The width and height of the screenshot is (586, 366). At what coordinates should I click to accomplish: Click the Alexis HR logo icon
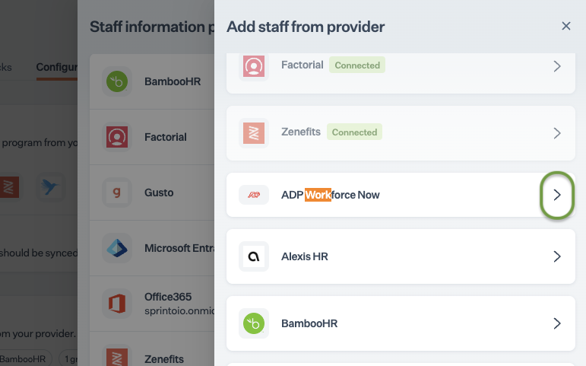tap(254, 256)
